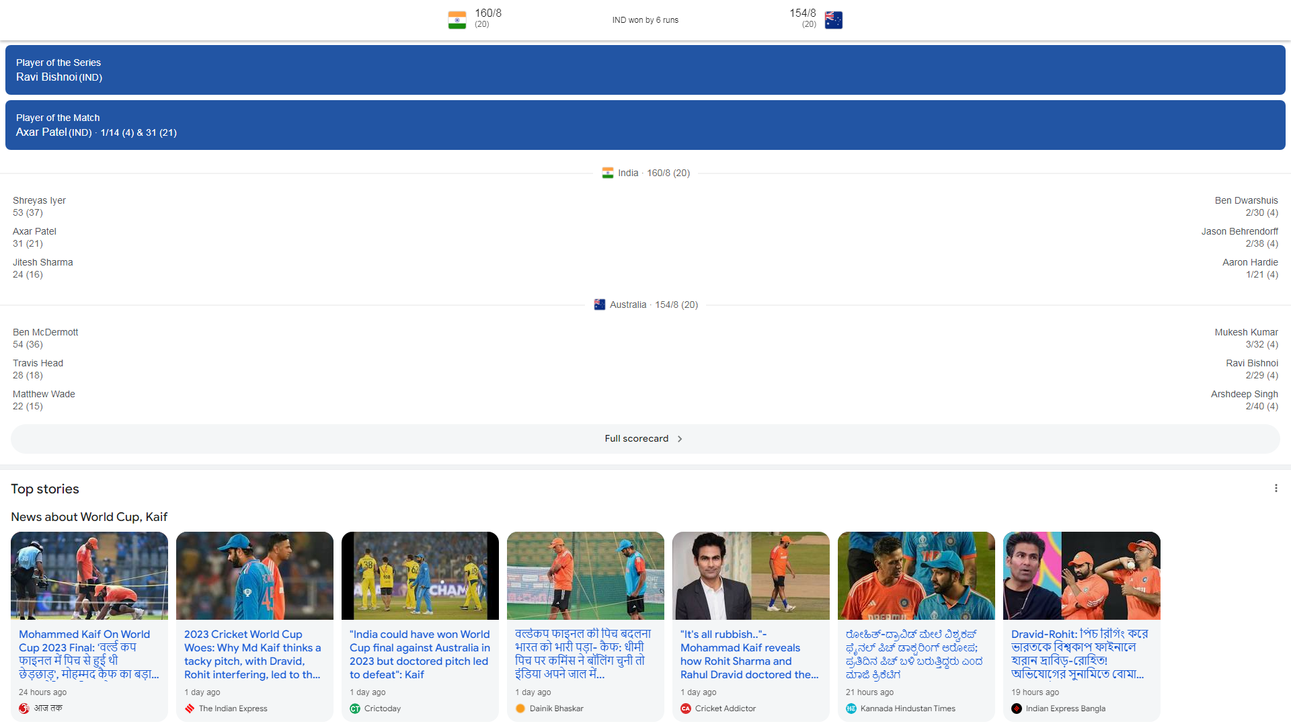Click the Indian Express publisher icon
Image resolution: width=1291 pixels, height=726 pixels.
(190, 708)
